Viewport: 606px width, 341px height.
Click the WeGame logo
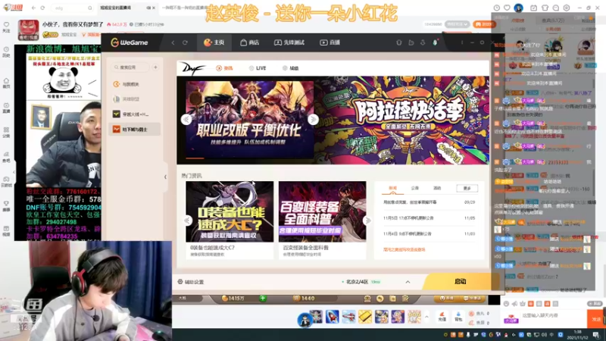(130, 42)
